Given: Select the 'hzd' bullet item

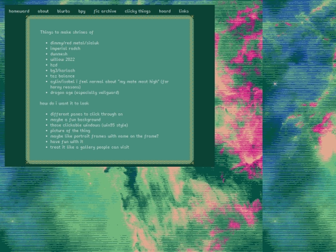Looking at the screenshot, I should click(x=54, y=65).
